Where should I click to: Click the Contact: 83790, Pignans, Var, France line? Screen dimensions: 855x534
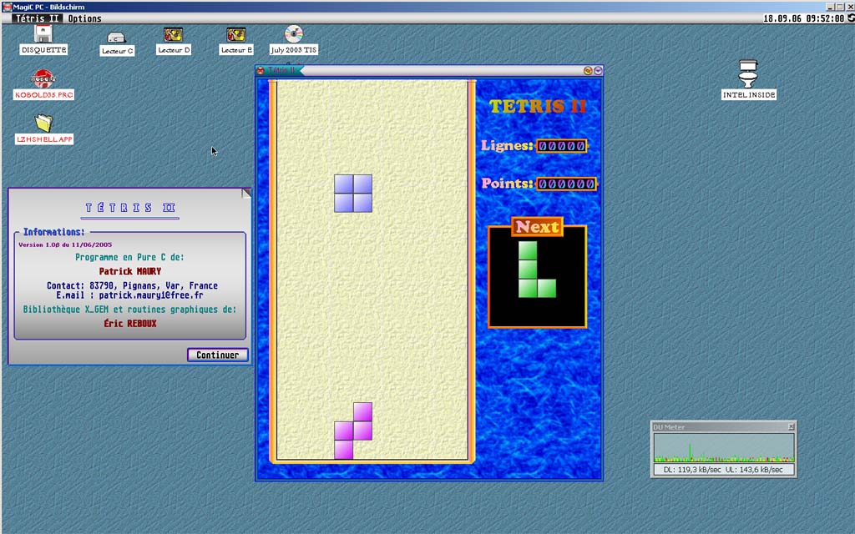[x=132, y=285]
